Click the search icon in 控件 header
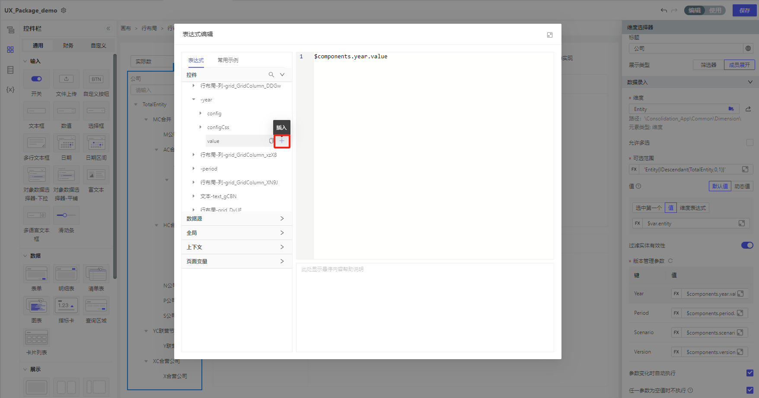 pyautogui.click(x=271, y=75)
